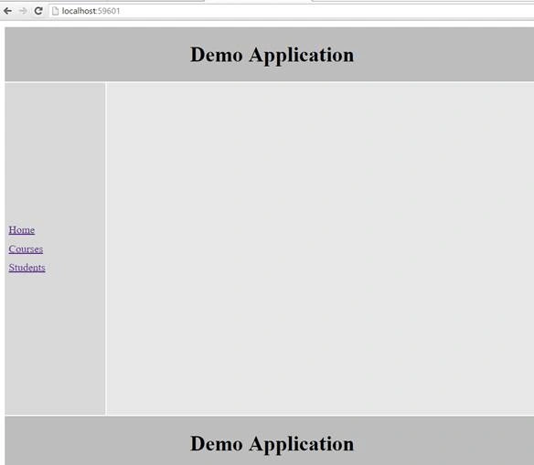The height and width of the screenshot is (465, 534).
Task: Go to the Courses link
Action: pyautogui.click(x=26, y=249)
